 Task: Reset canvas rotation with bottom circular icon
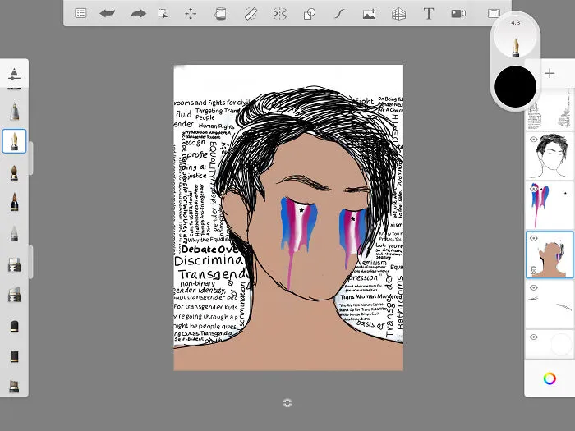[x=287, y=403]
